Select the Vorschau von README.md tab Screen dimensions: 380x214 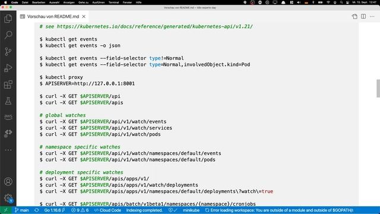(x=53, y=17)
